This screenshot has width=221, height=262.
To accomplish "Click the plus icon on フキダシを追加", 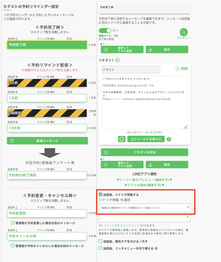I will point(106,152).
